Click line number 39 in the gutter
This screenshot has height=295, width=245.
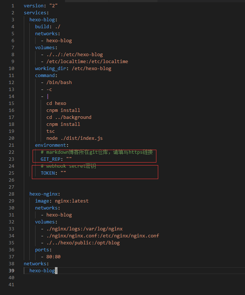tap(11, 271)
